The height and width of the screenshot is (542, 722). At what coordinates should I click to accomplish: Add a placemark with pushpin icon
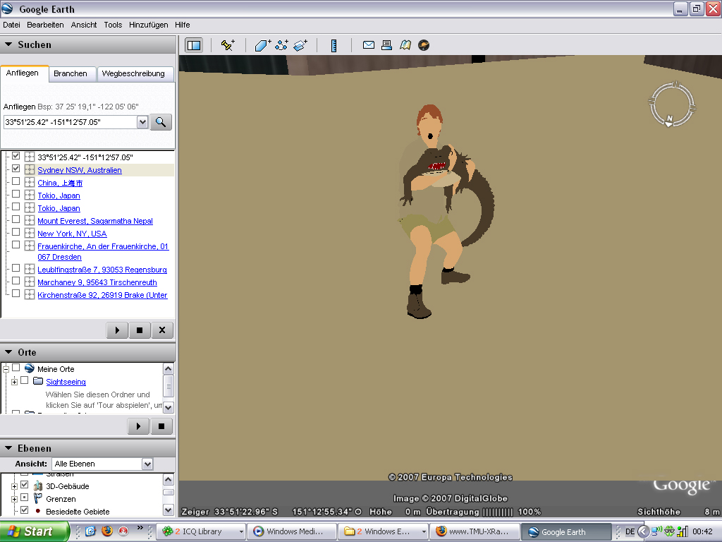[228, 45]
